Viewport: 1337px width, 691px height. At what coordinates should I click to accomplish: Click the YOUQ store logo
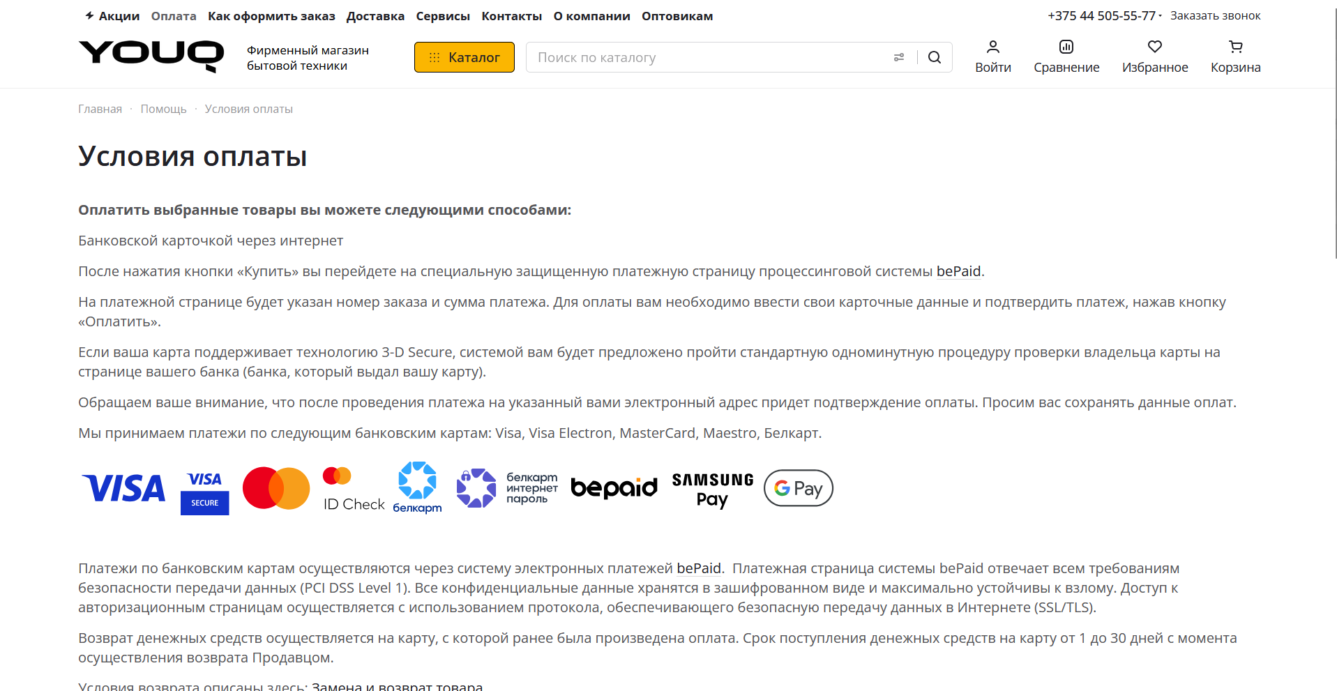click(149, 56)
